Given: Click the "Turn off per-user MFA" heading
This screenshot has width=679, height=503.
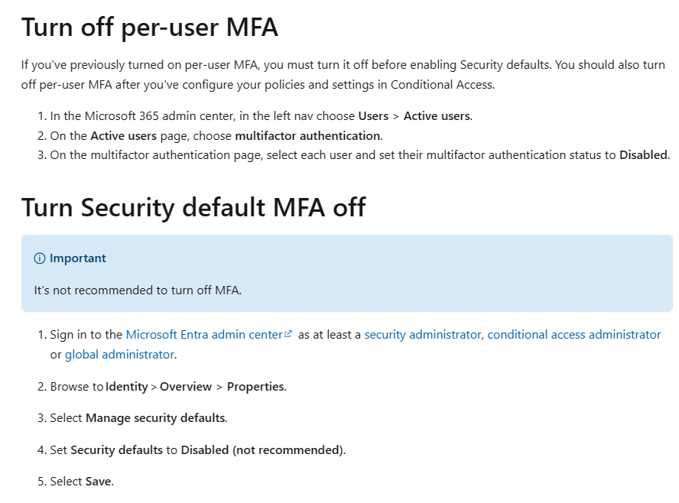Looking at the screenshot, I should point(150,28).
